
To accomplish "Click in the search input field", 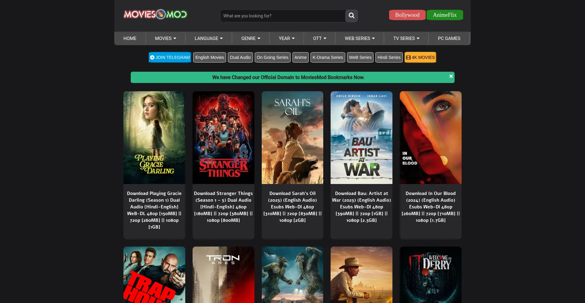I will point(282,16).
